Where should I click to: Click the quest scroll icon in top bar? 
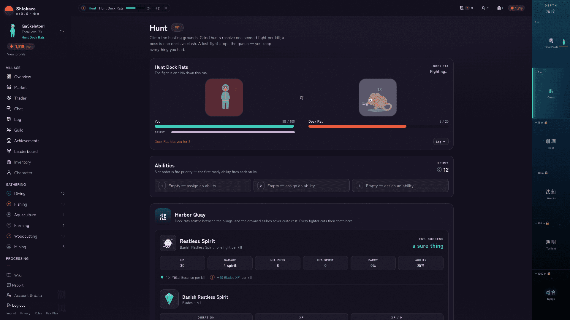point(462,8)
